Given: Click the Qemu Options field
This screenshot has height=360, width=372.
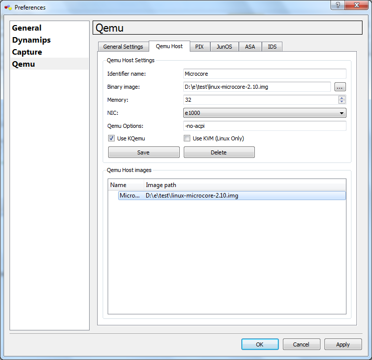Looking at the screenshot, I should click(264, 126).
